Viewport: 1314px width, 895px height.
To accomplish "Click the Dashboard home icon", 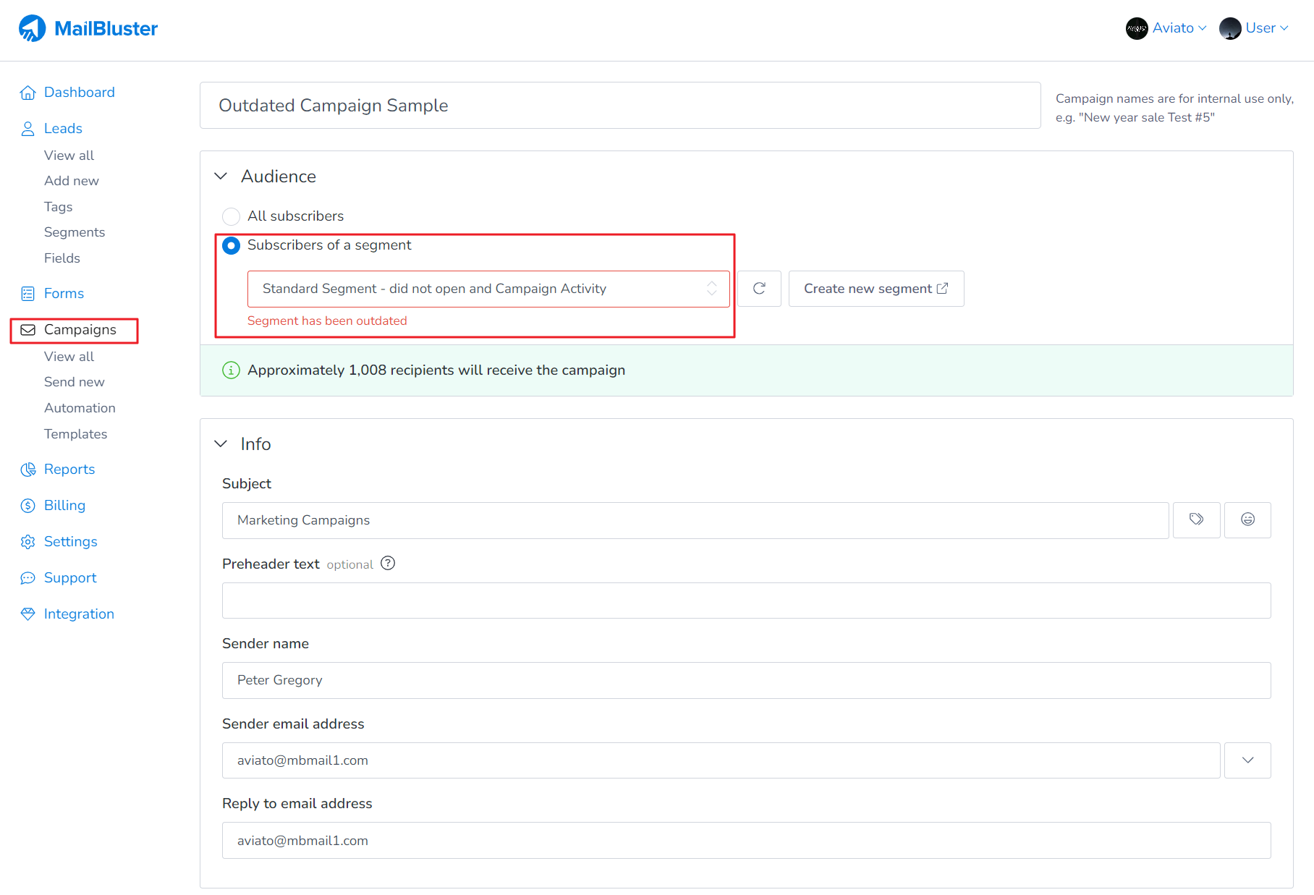I will coord(27,93).
